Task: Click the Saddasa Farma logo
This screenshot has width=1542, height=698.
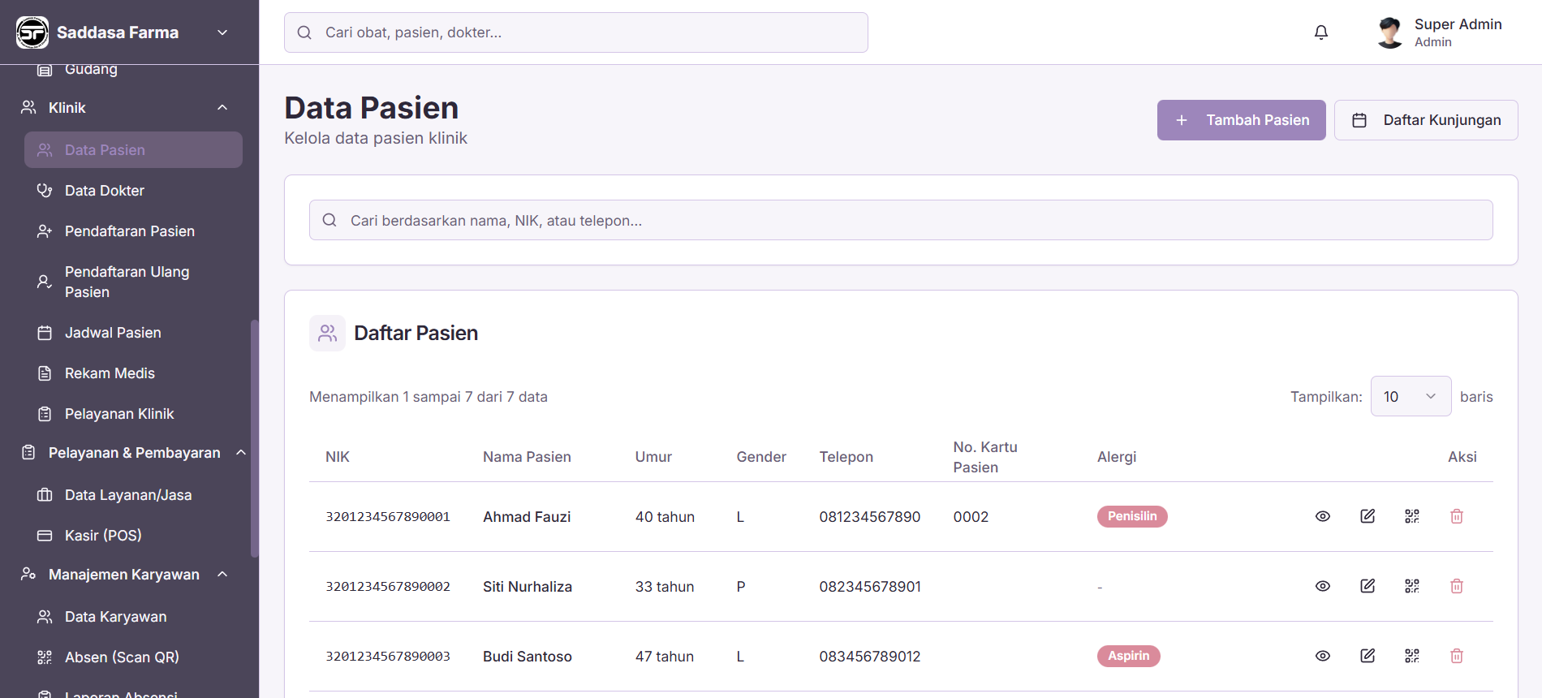Action: click(32, 32)
